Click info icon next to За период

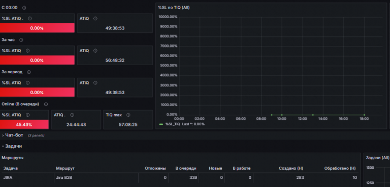click(x=29, y=72)
